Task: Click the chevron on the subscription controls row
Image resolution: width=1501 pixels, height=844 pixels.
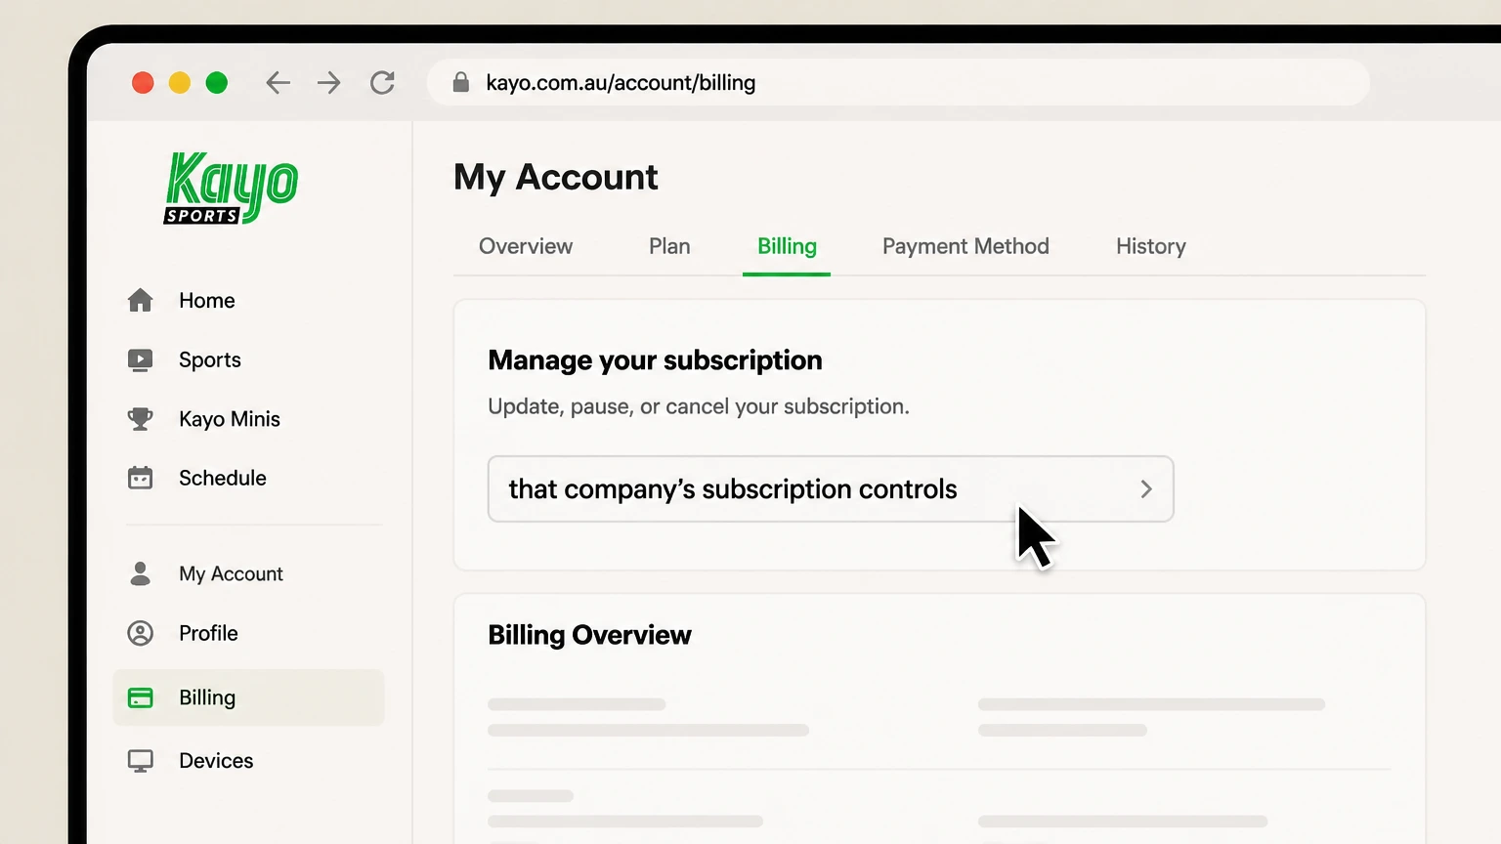Action: click(x=1146, y=488)
